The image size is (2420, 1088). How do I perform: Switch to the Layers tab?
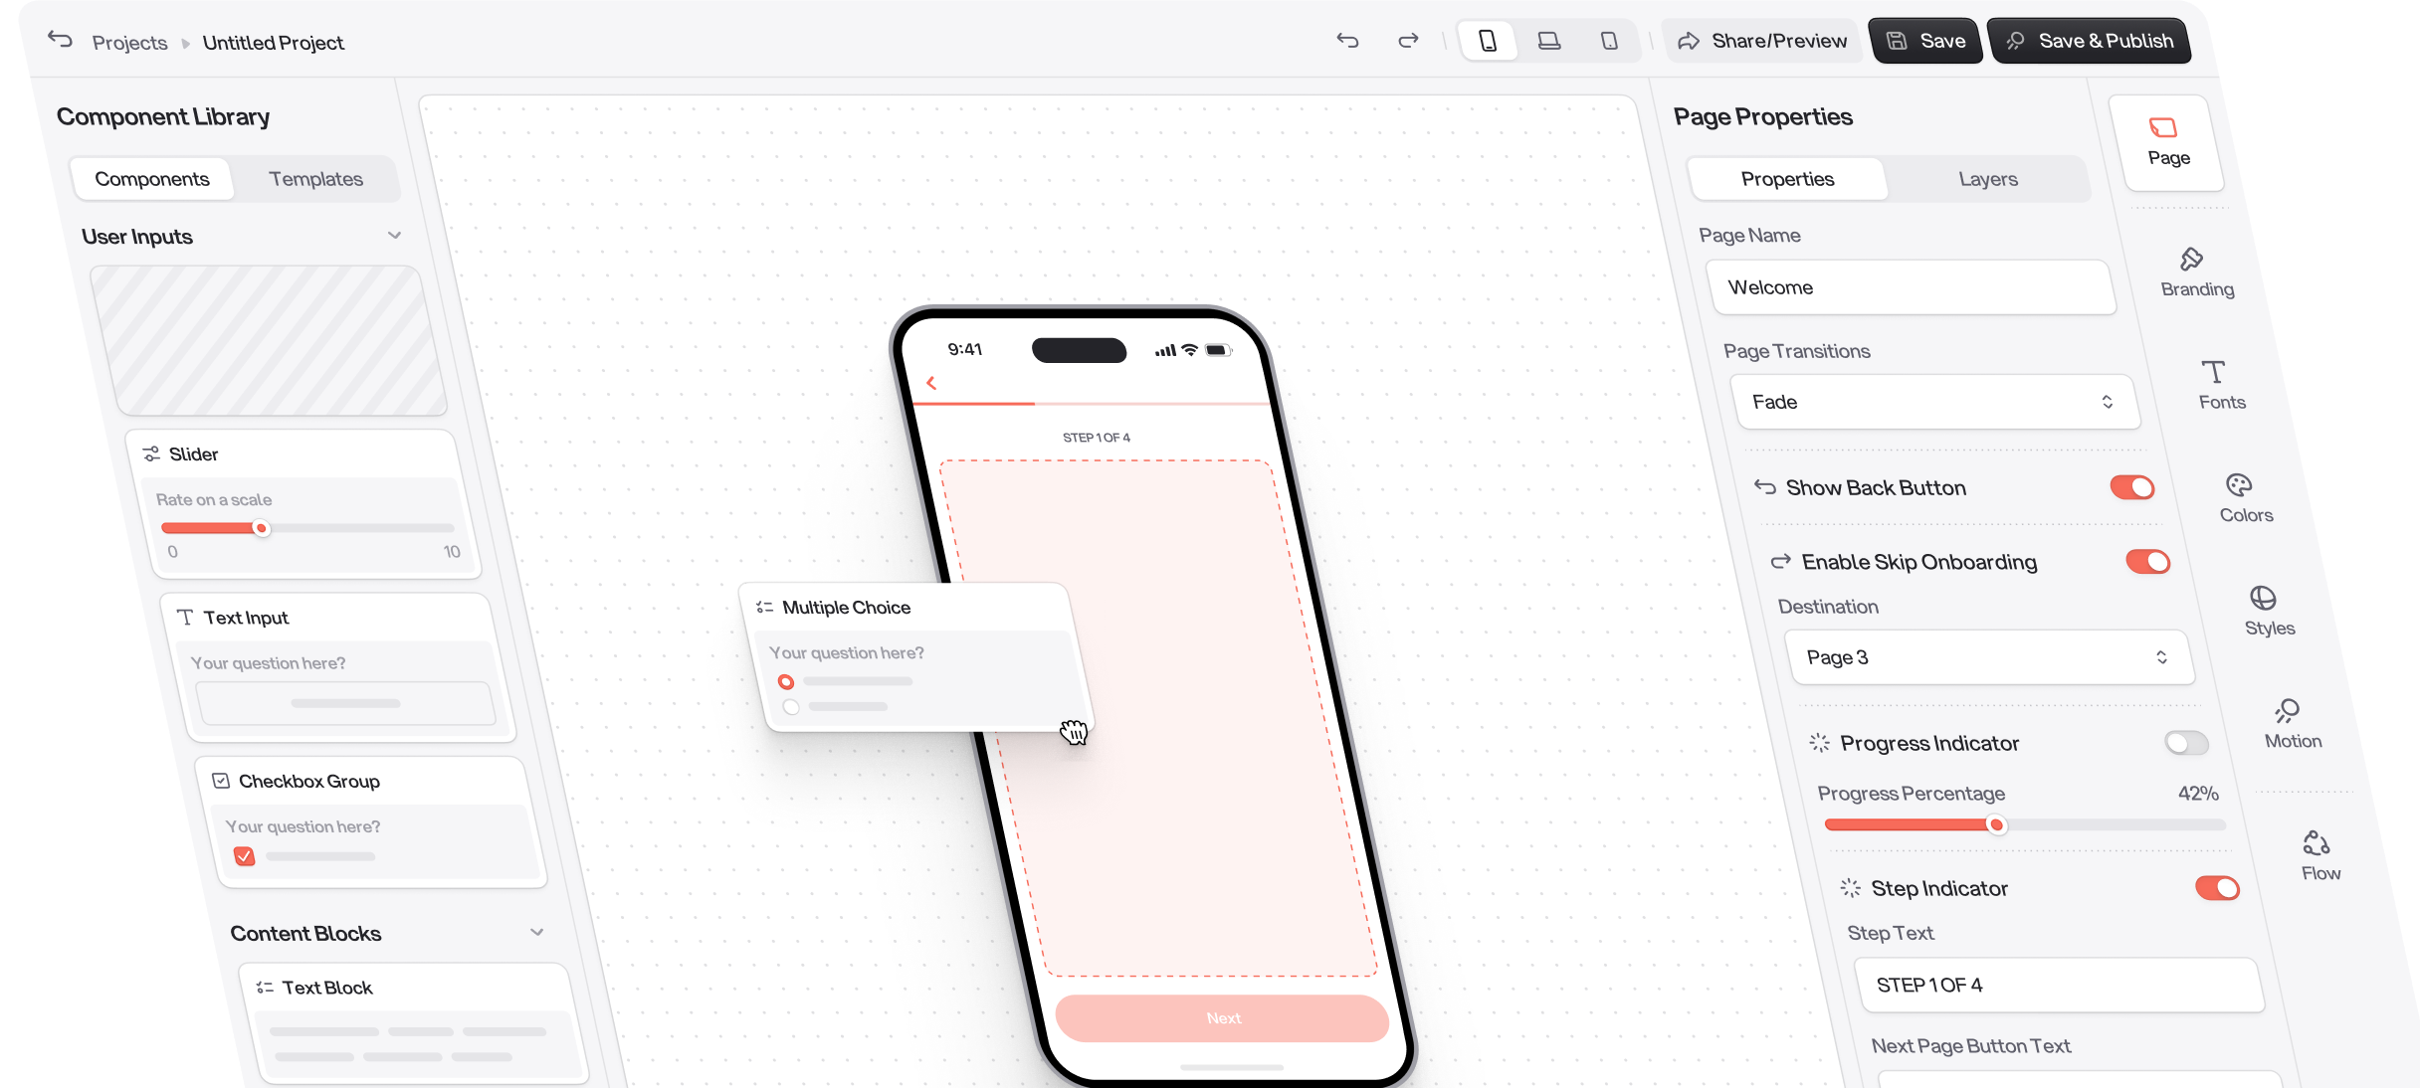(1987, 179)
